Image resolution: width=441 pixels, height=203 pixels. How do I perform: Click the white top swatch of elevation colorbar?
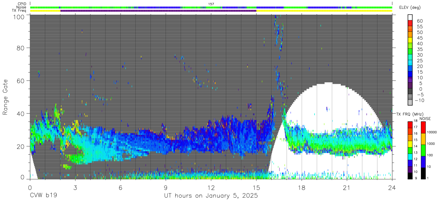pyautogui.click(x=410, y=17)
